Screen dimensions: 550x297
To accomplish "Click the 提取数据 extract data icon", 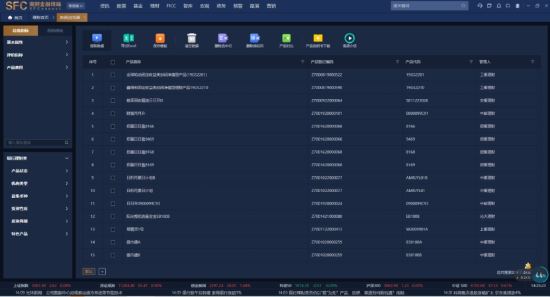I will 97,38.
